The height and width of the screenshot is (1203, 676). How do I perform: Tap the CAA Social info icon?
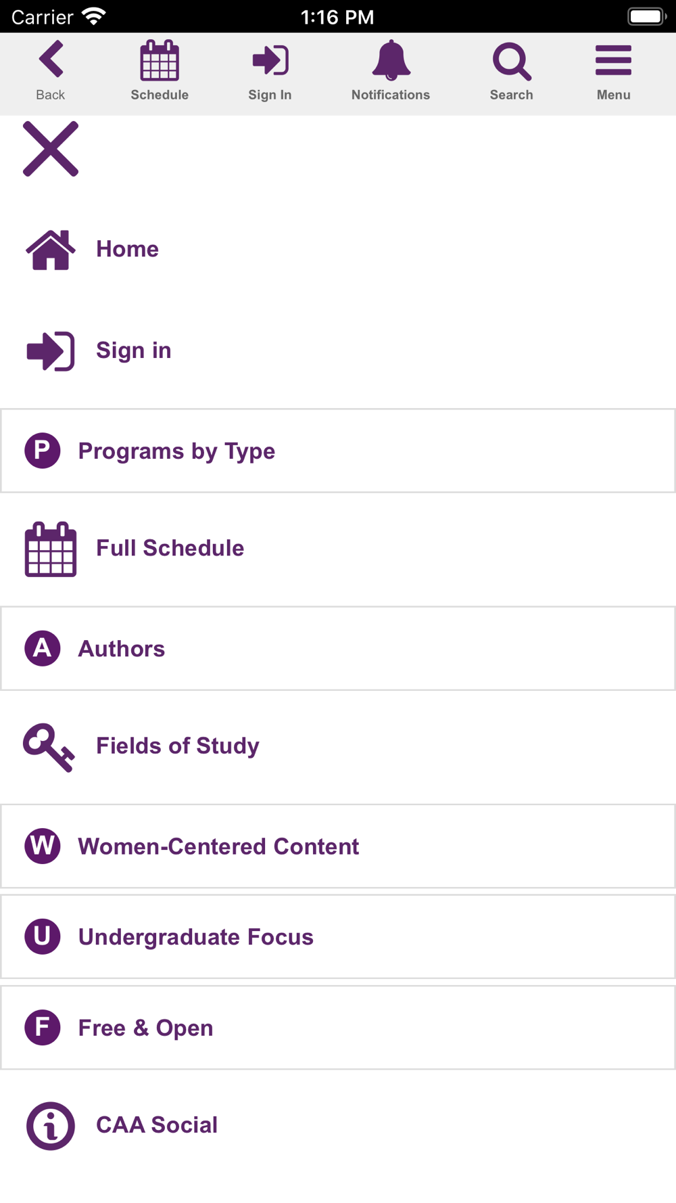[51, 1126]
